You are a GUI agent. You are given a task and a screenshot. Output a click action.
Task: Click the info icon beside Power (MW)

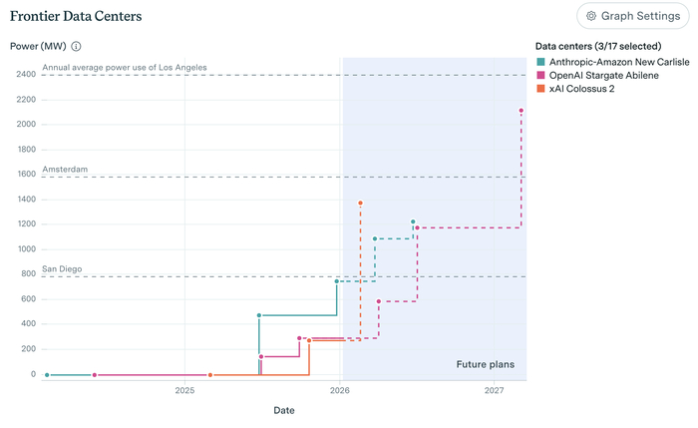77,46
